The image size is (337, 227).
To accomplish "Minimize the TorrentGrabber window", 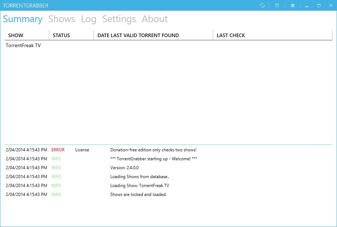I will coord(307,6).
